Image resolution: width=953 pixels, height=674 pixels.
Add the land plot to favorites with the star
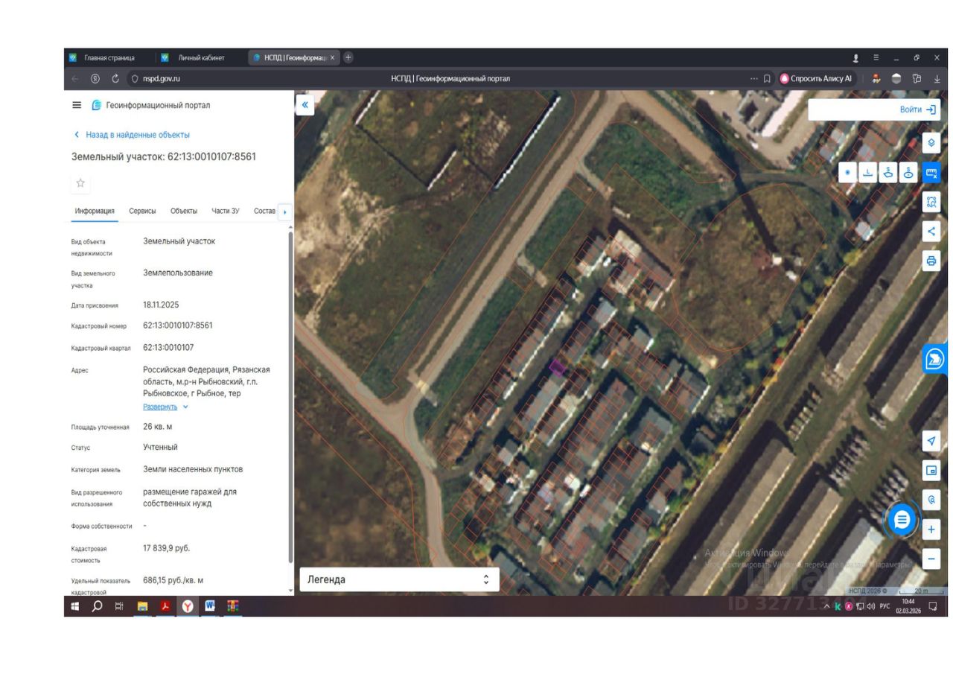[x=80, y=183]
